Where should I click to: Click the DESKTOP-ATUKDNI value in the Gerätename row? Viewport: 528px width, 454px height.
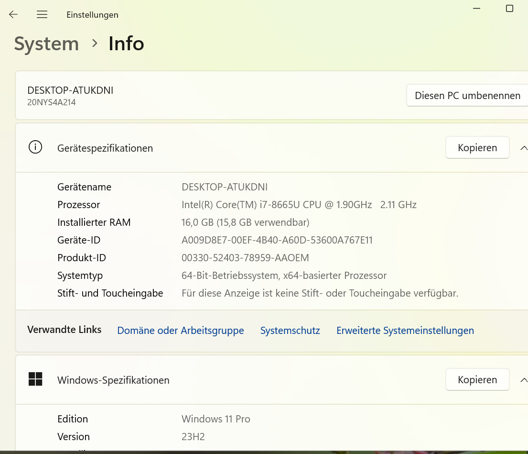(225, 187)
